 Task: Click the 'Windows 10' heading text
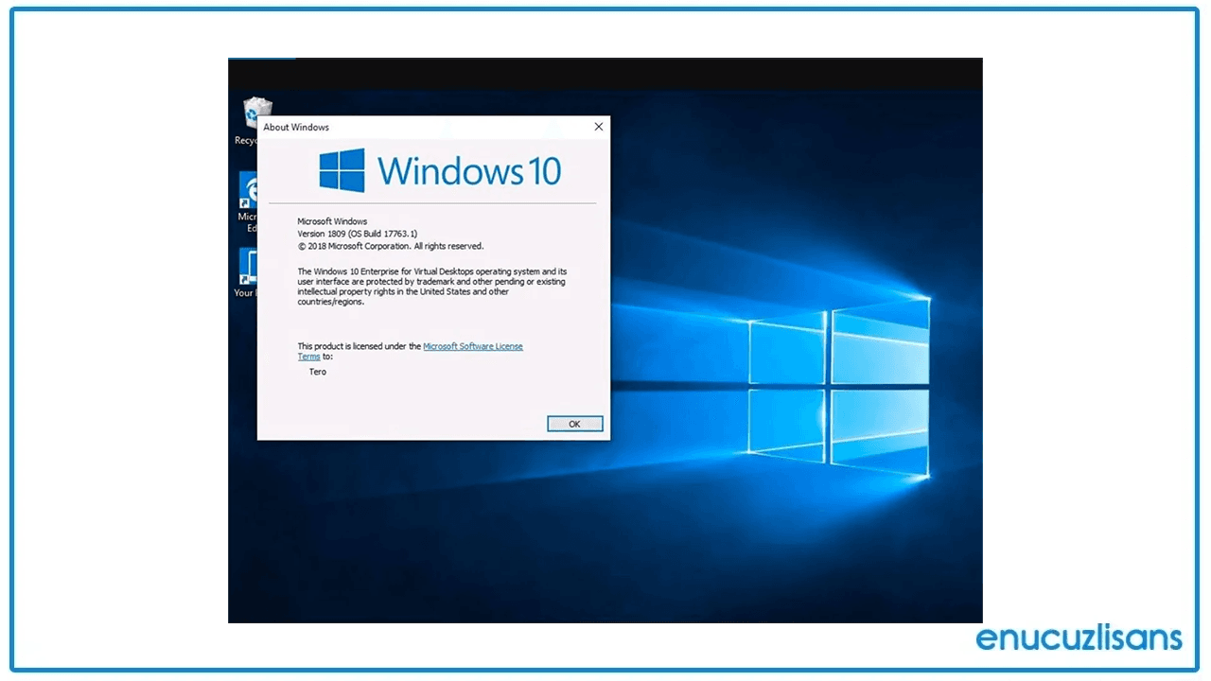coord(469,171)
